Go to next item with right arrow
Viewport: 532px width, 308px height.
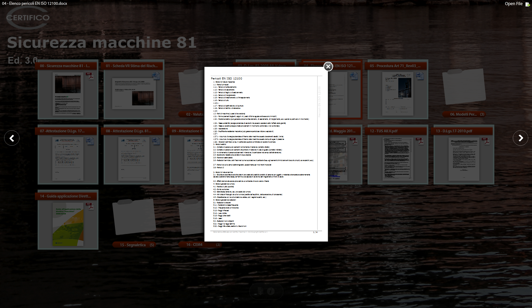point(520,138)
